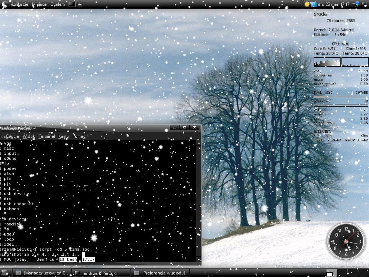Click the RAM usage bar in conky
Viewport: 369px width, 277px height.
pyautogui.click(x=341, y=97)
